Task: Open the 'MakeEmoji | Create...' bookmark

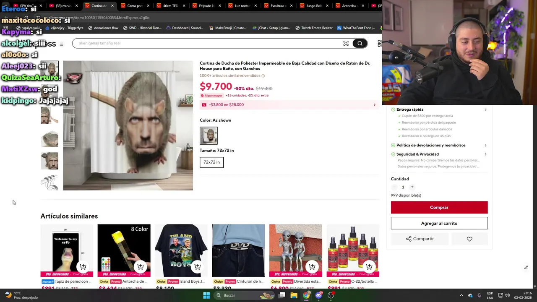Action: [228, 28]
